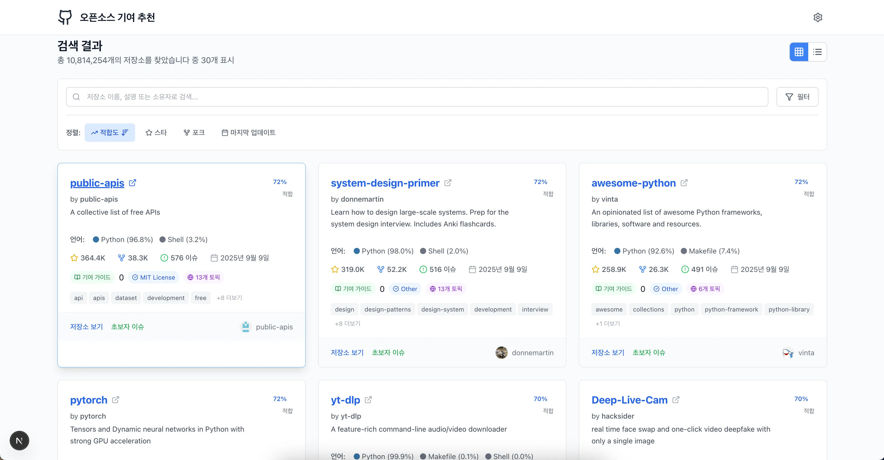Select the collections topic tag
The image size is (884, 460).
click(649, 309)
